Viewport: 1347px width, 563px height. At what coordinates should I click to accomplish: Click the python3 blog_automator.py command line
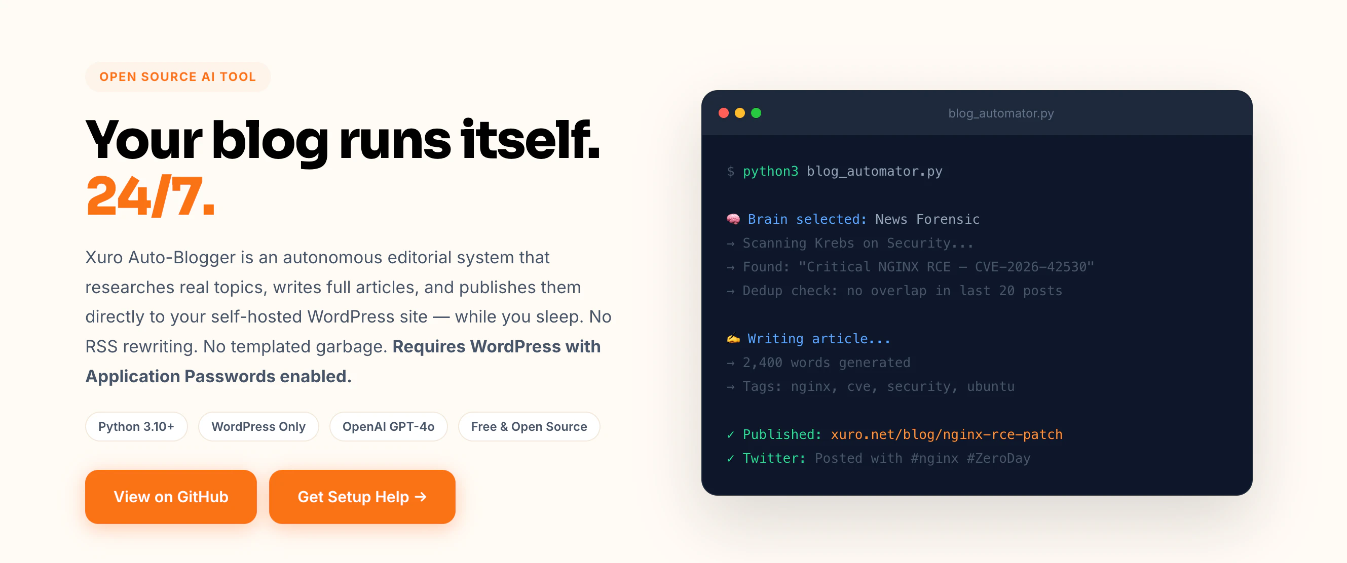coord(835,171)
